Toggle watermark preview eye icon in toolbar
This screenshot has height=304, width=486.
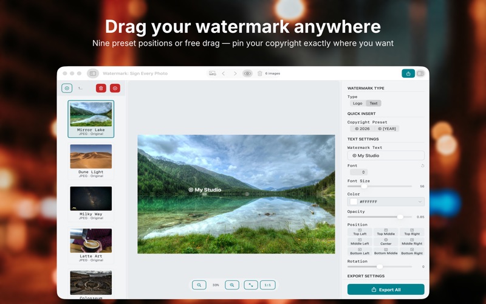pyautogui.click(x=247, y=74)
